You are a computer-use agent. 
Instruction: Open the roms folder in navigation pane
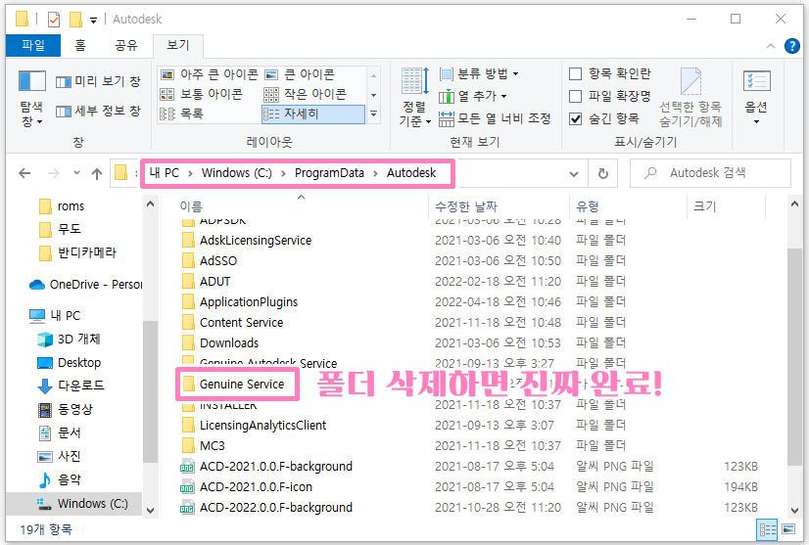tap(62, 206)
